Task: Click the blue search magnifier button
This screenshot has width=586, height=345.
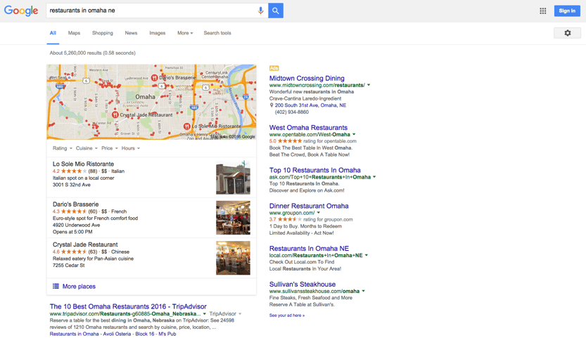Action: (276, 11)
